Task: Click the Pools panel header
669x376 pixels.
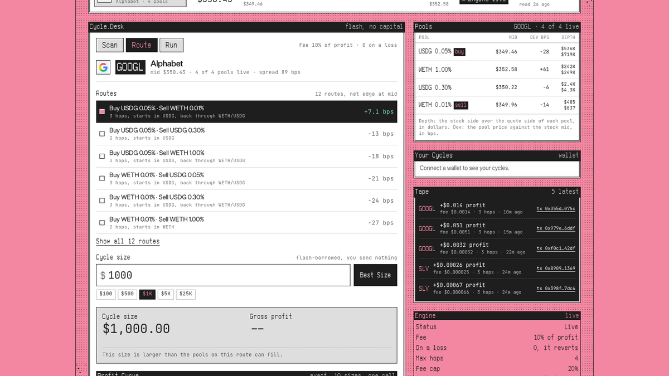Action: point(497,27)
